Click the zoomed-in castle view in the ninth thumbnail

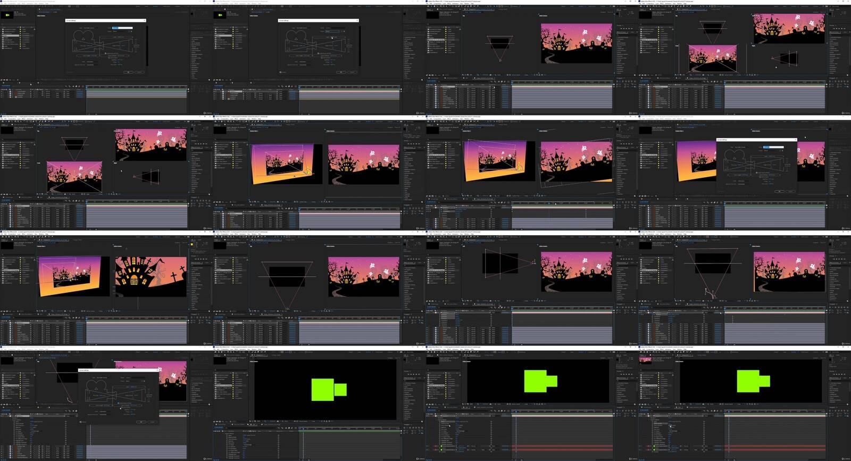tap(151, 277)
